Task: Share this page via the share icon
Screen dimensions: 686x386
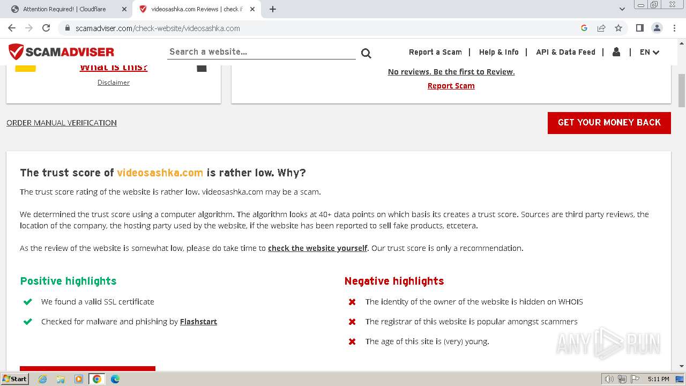Action: [x=601, y=28]
